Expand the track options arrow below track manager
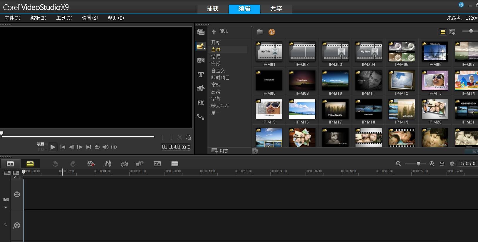The image size is (478, 242). (6, 207)
